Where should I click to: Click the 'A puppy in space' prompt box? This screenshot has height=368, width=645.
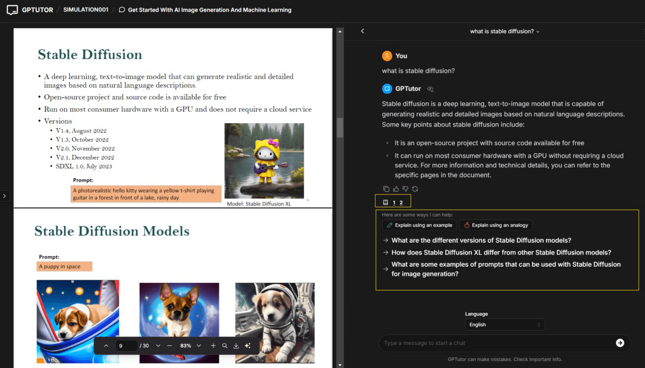pyautogui.click(x=64, y=267)
